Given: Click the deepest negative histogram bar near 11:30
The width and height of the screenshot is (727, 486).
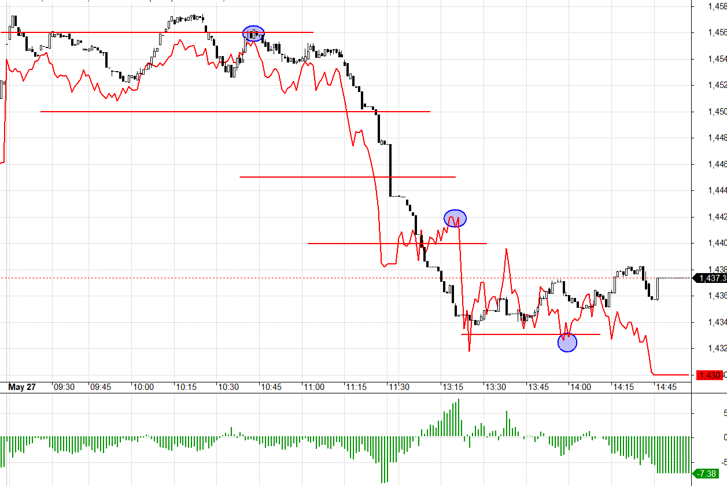Looking at the screenshot, I should pyautogui.click(x=382, y=459).
